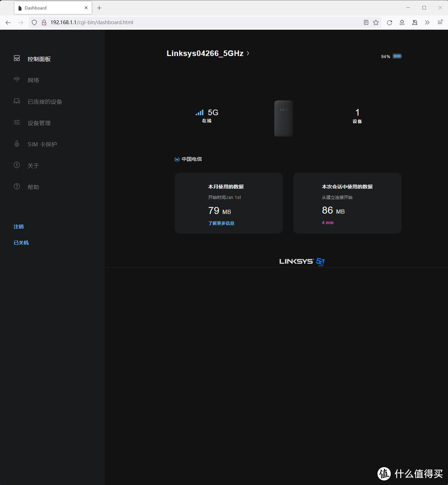
Task: Click the 帮助 question mark icon
Action: 17,187
